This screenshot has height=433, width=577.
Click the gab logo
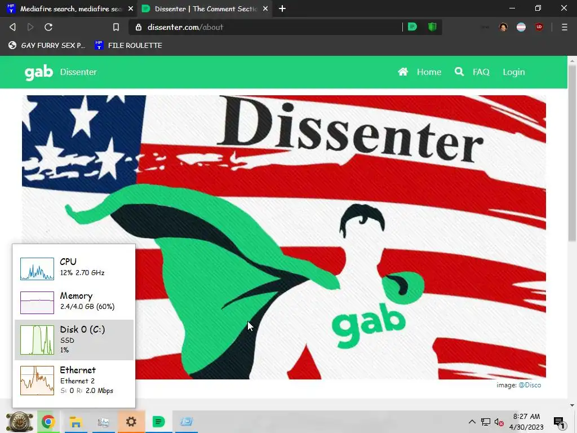point(39,72)
